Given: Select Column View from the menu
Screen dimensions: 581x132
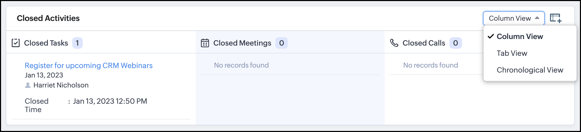Looking at the screenshot, I should pos(520,36).
